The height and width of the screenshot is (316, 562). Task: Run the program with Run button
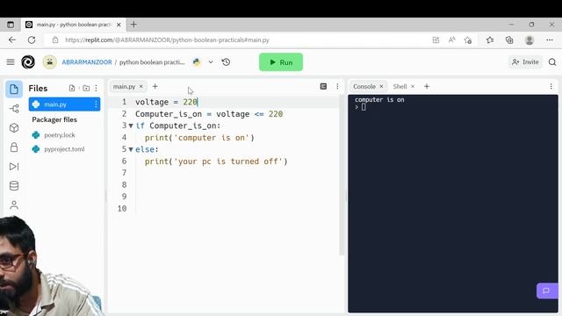(x=281, y=62)
